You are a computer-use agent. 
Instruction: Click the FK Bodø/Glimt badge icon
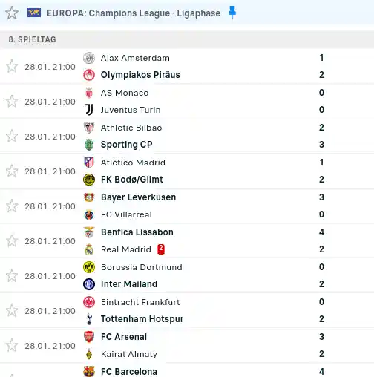click(x=89, y=180)
